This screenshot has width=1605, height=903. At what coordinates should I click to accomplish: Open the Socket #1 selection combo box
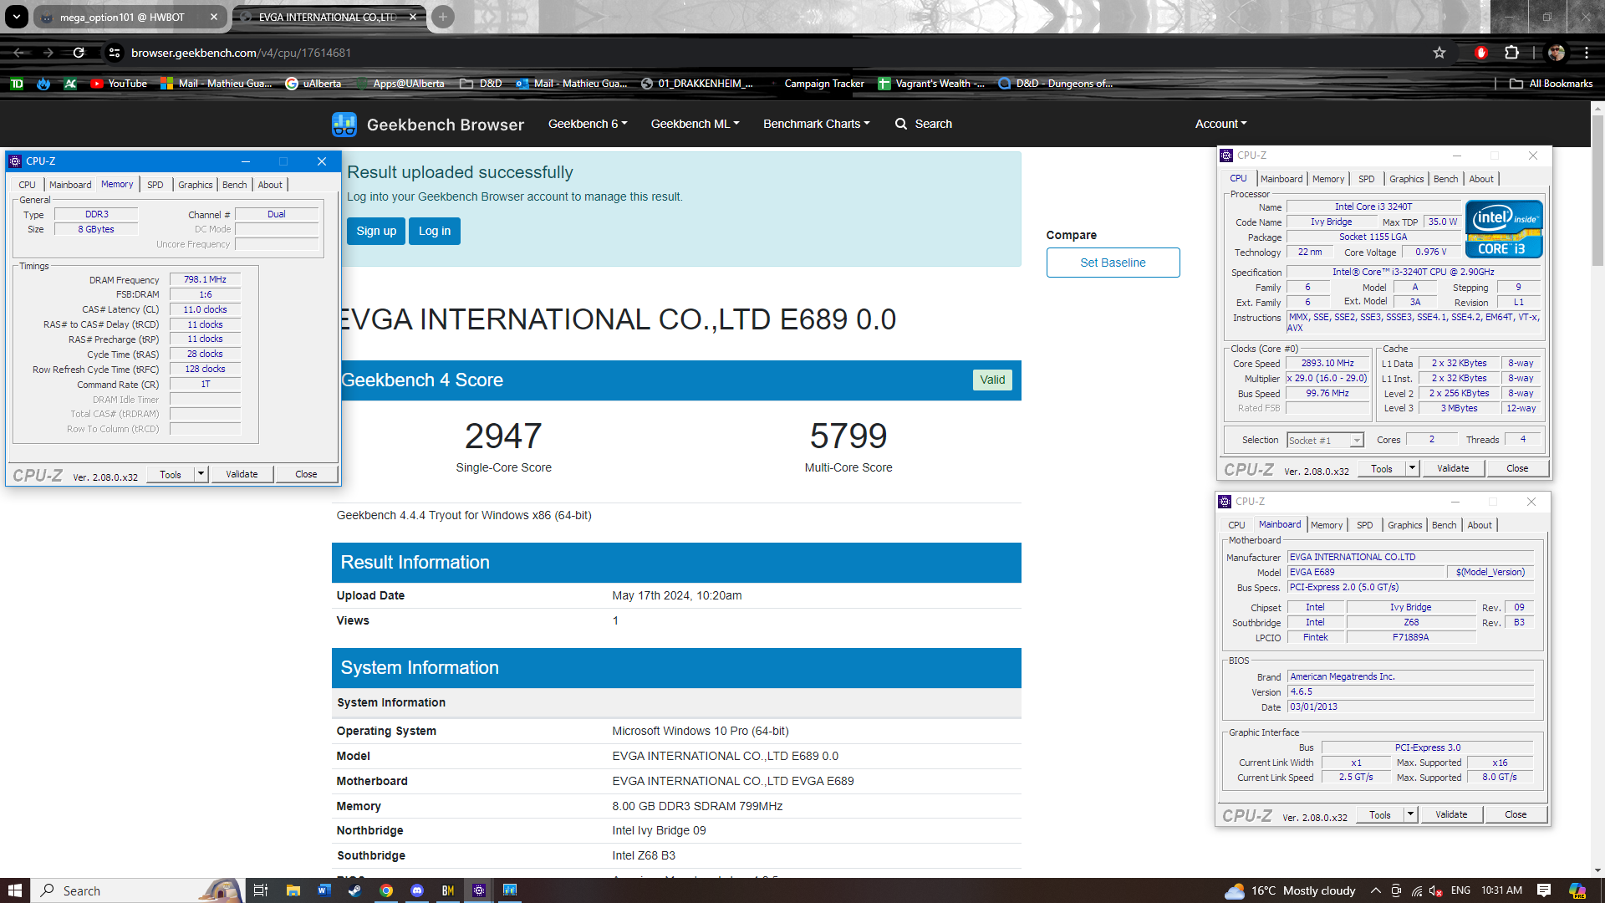tap(1326, 441)
